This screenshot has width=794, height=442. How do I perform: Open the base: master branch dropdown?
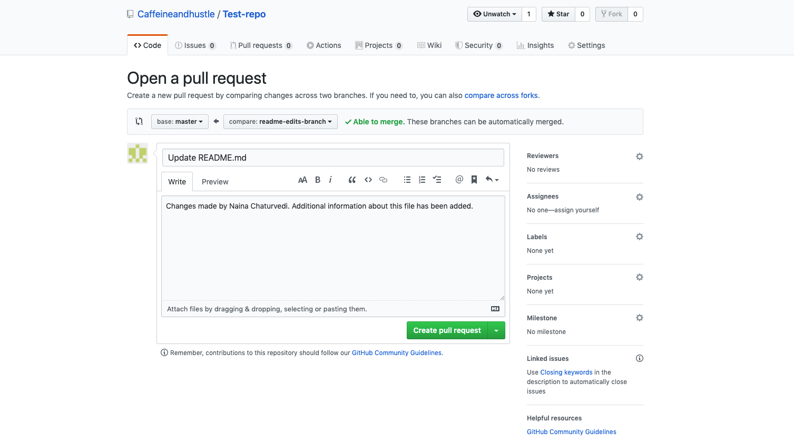[180, 122]
